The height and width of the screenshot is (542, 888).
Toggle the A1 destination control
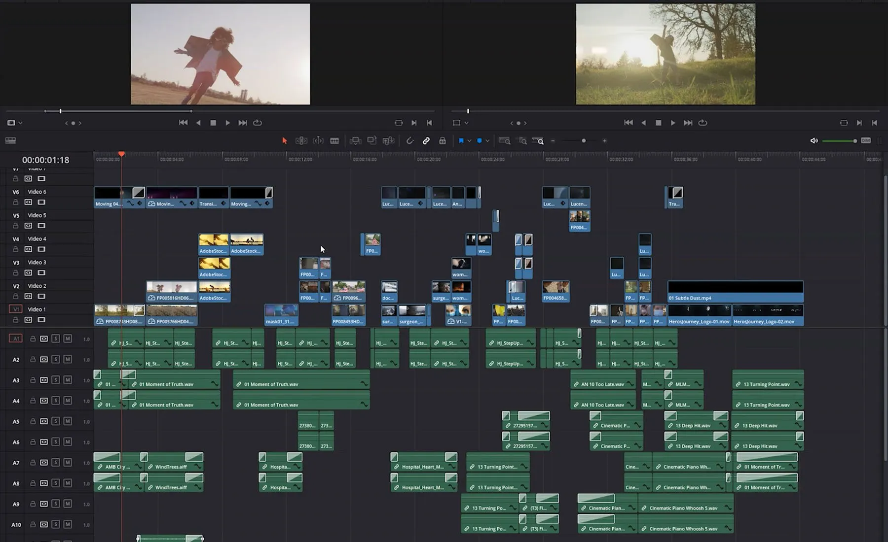16,339
